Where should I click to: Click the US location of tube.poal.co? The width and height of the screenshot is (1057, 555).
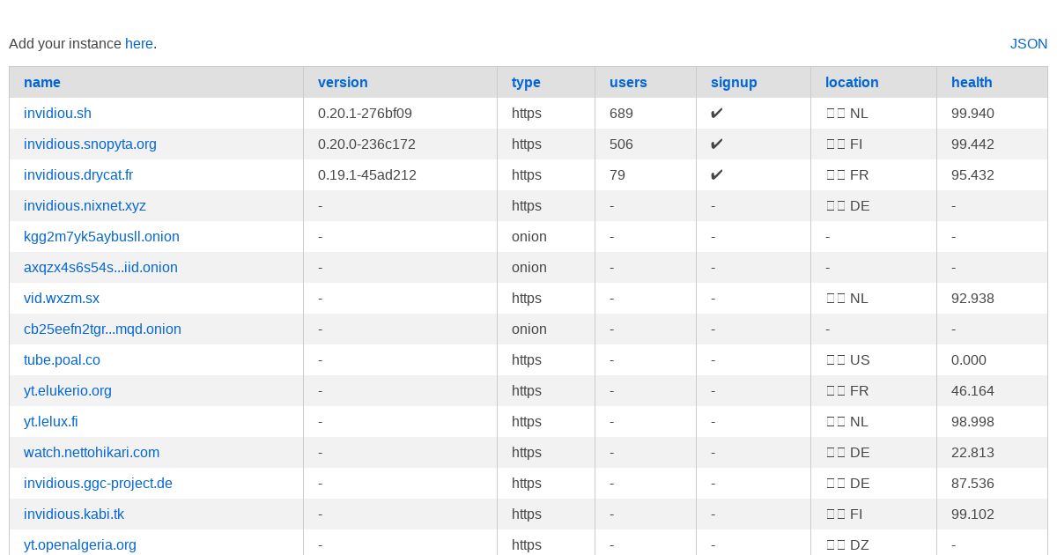click(x=847, y=359)
